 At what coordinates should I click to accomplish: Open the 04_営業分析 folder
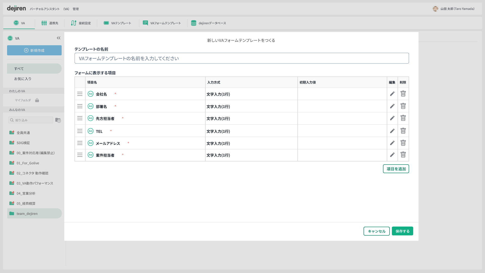pos(26,193)
